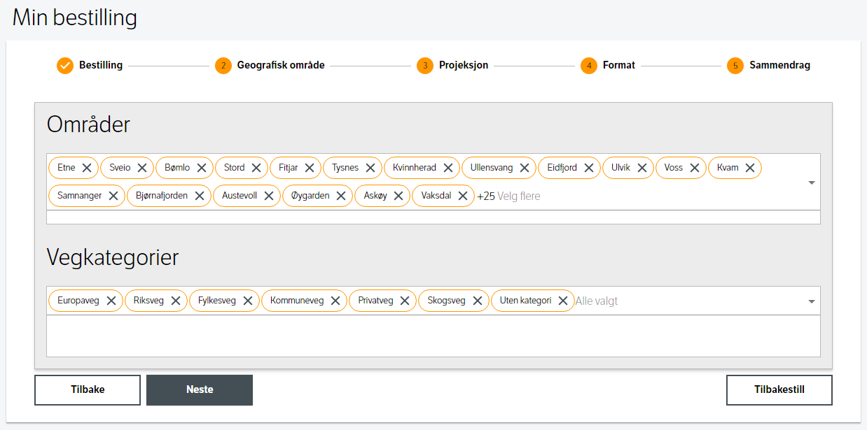This screenshot has height=430, width=867.
Task: Select step 2 Geografisk område
Action: point(270,65)
